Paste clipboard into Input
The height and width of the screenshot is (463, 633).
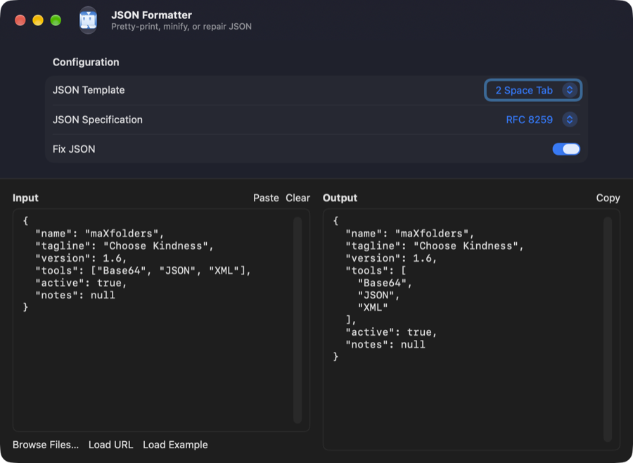click(x=266, y=198)
